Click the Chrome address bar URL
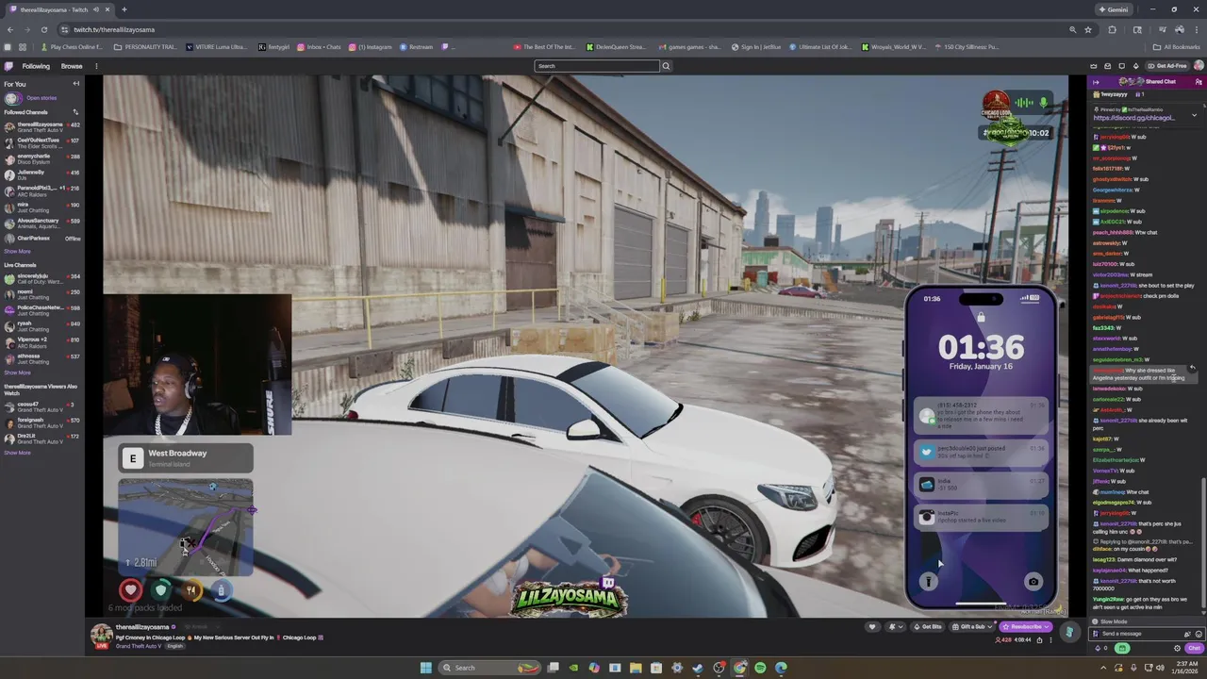Screen dimensions: 1207x679 click(114, 29)
